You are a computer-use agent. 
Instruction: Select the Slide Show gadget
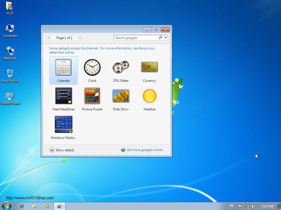(x=121, y=99)
